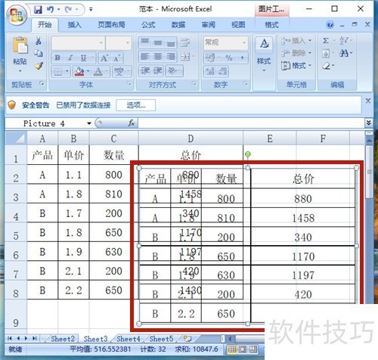The width and height of the screenshot is (378, 360).
Task: Click the Office button logo
Action: coord(16,14)
